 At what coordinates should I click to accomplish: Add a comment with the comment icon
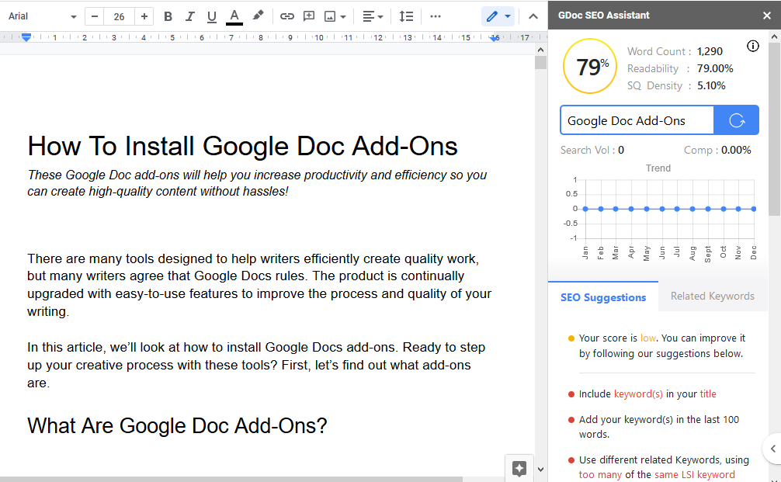click(308, 16)
